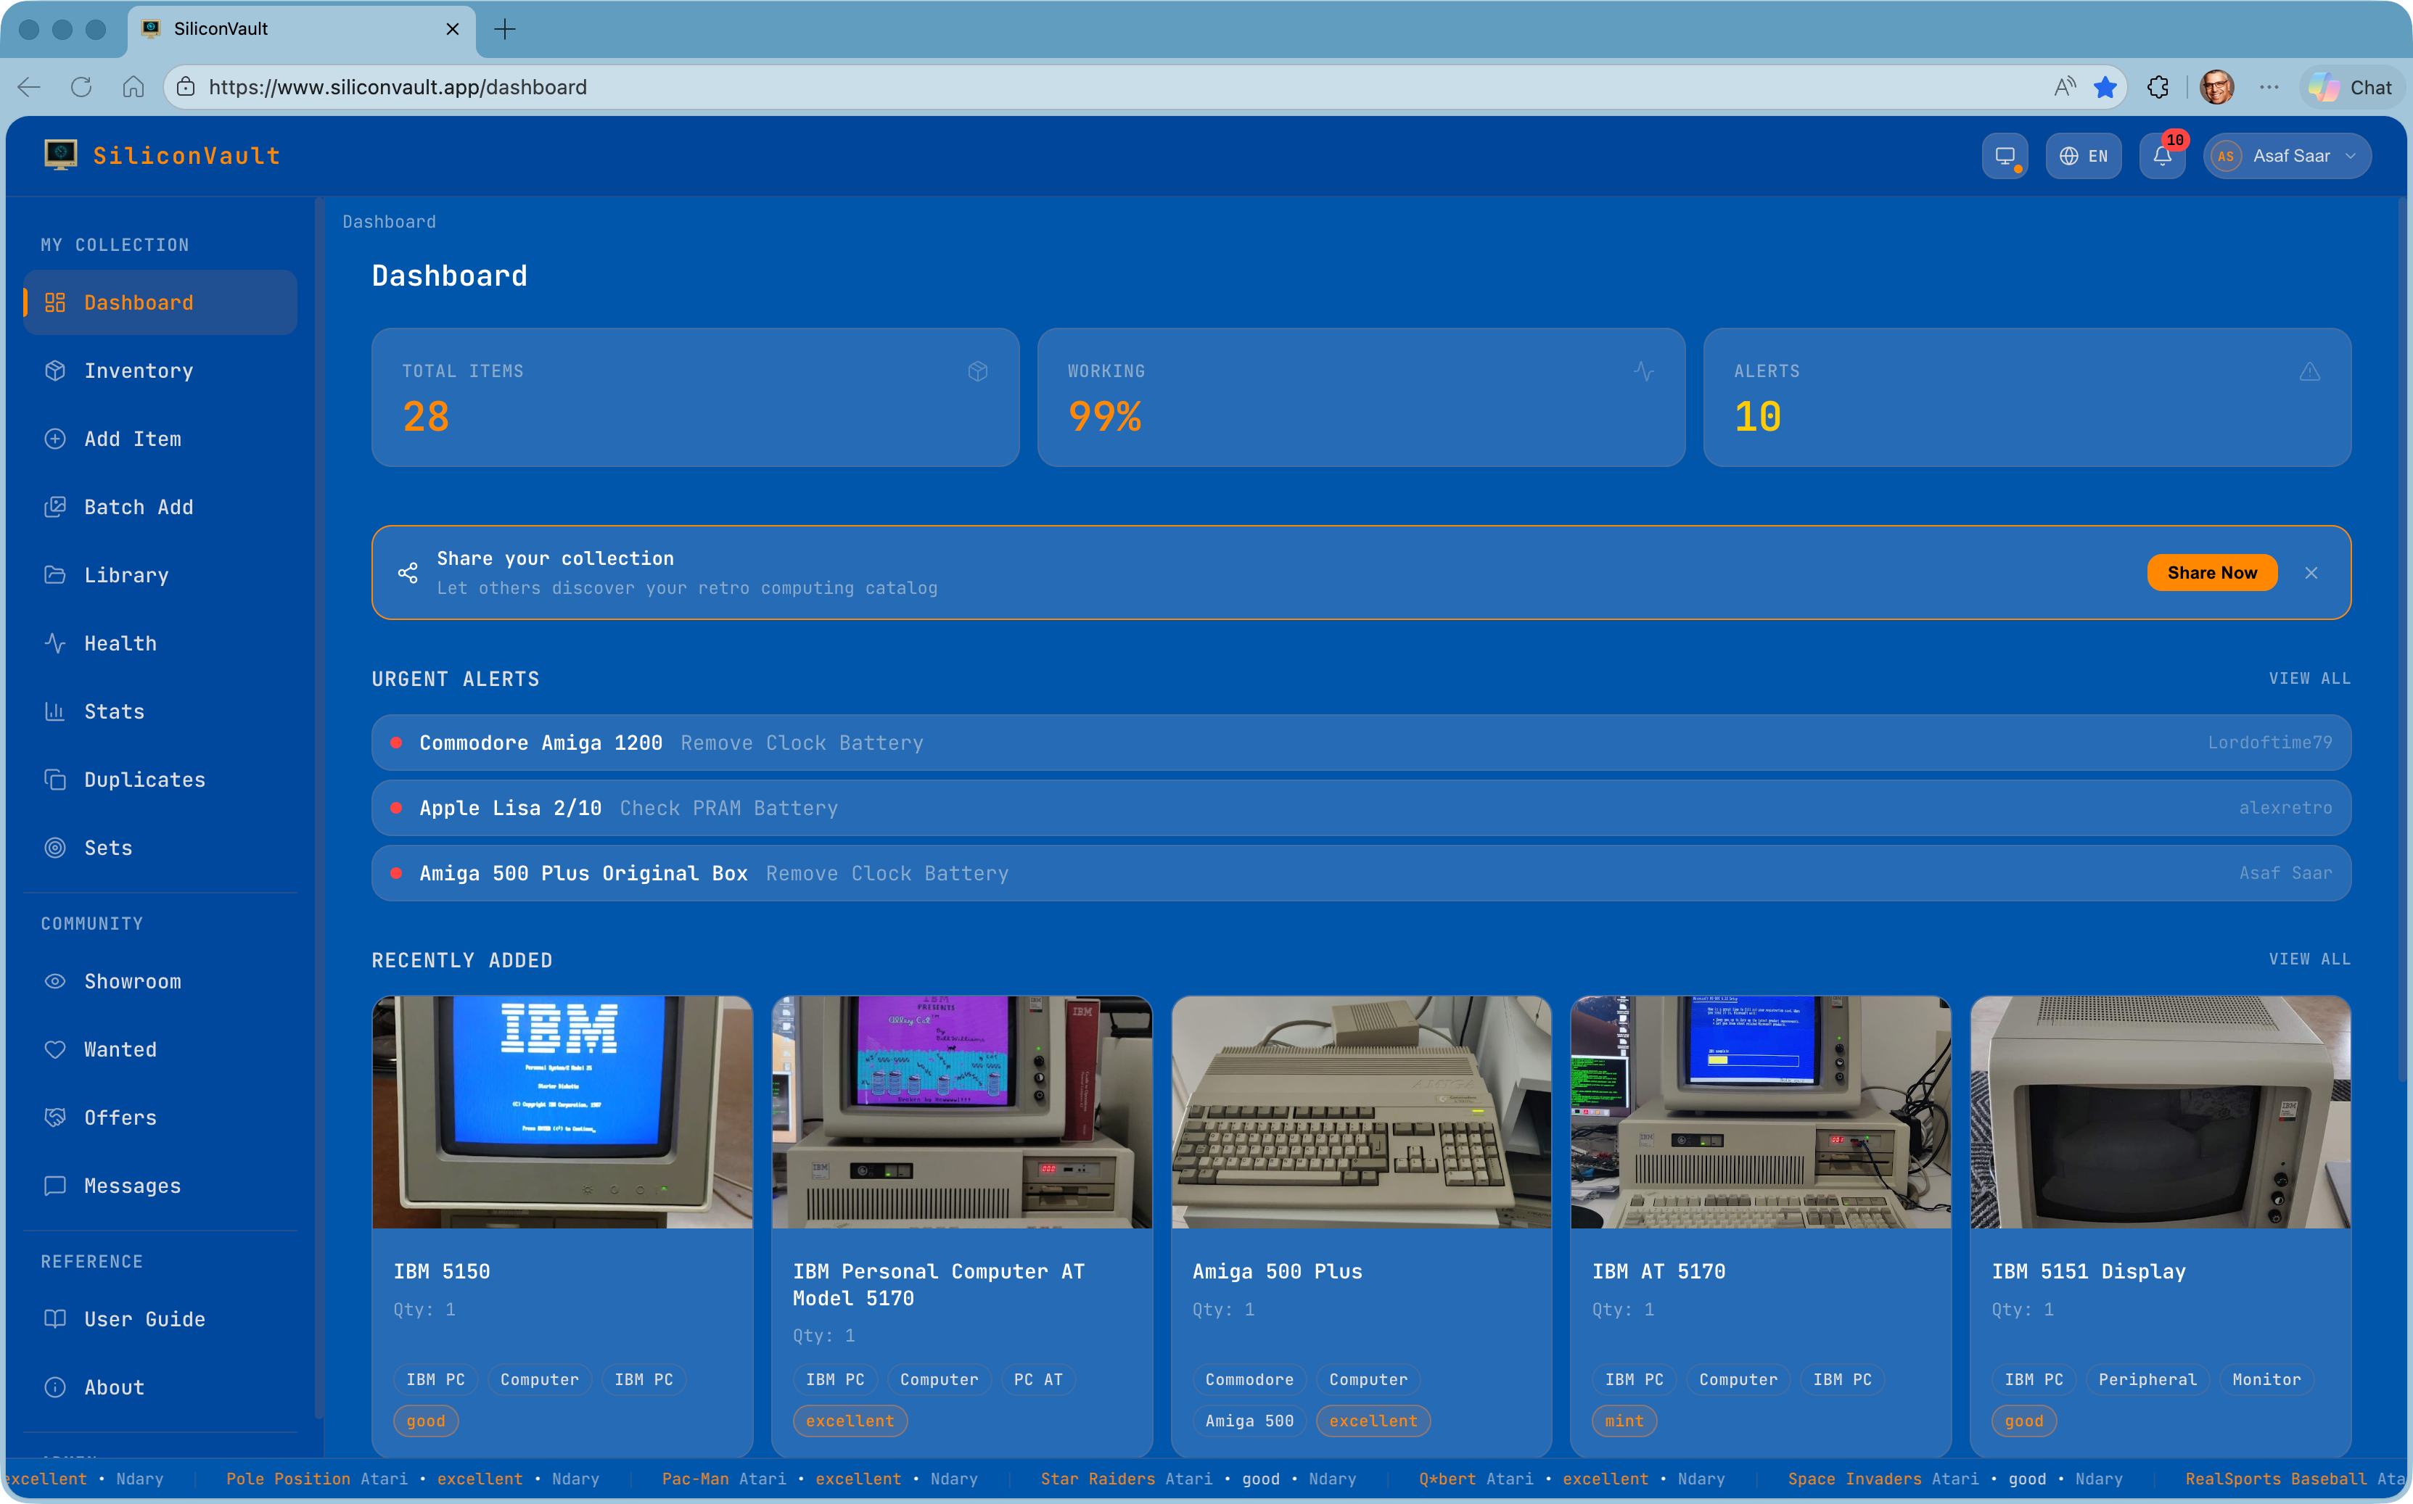The width and height of the screenshot is (2413, 1504).
Task: Open the Amiga 500 Plus thumbnail
Action: [1360, 1112]
